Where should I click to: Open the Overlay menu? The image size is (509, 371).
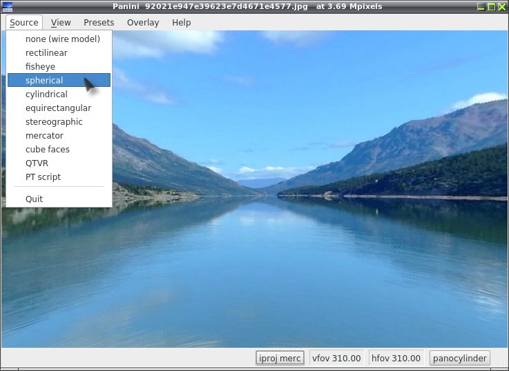143,22
